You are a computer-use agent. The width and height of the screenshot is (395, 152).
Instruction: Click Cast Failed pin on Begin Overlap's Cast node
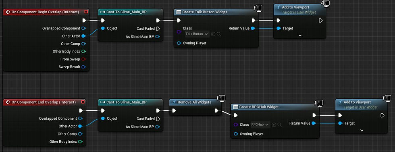click(158, 29)
